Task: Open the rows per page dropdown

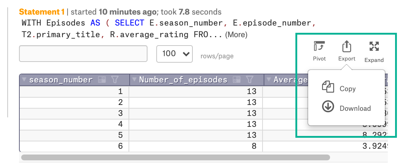Action: click(x=175, y=54)
